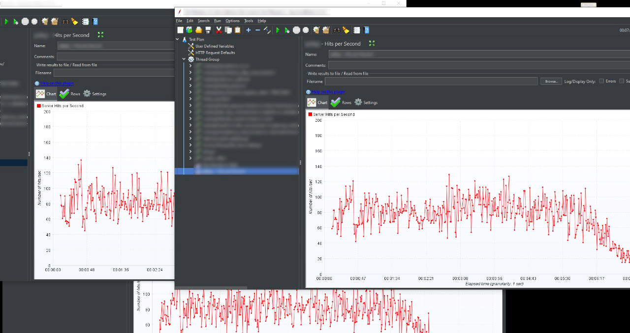Click the green play Start icon in the back window
The width and height of the screenshot is (630, 333).
pos(6,22)
